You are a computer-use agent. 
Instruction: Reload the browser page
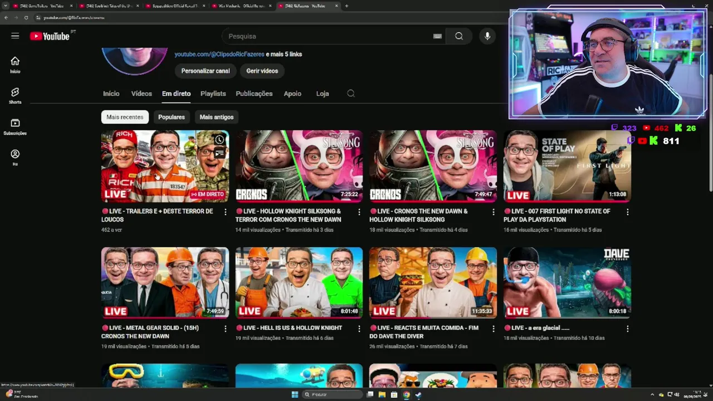click(x=26, y=17)
